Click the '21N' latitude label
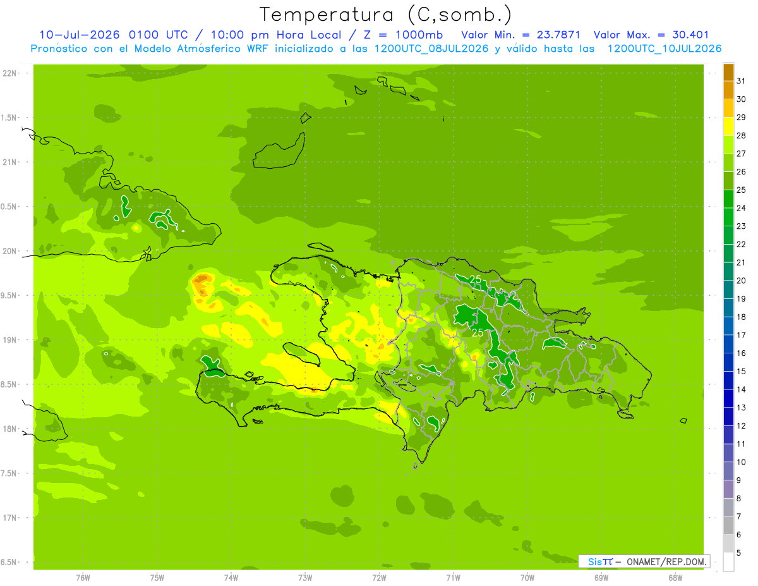This screenshot has width=758, height=586. click(x=10, y=162)
